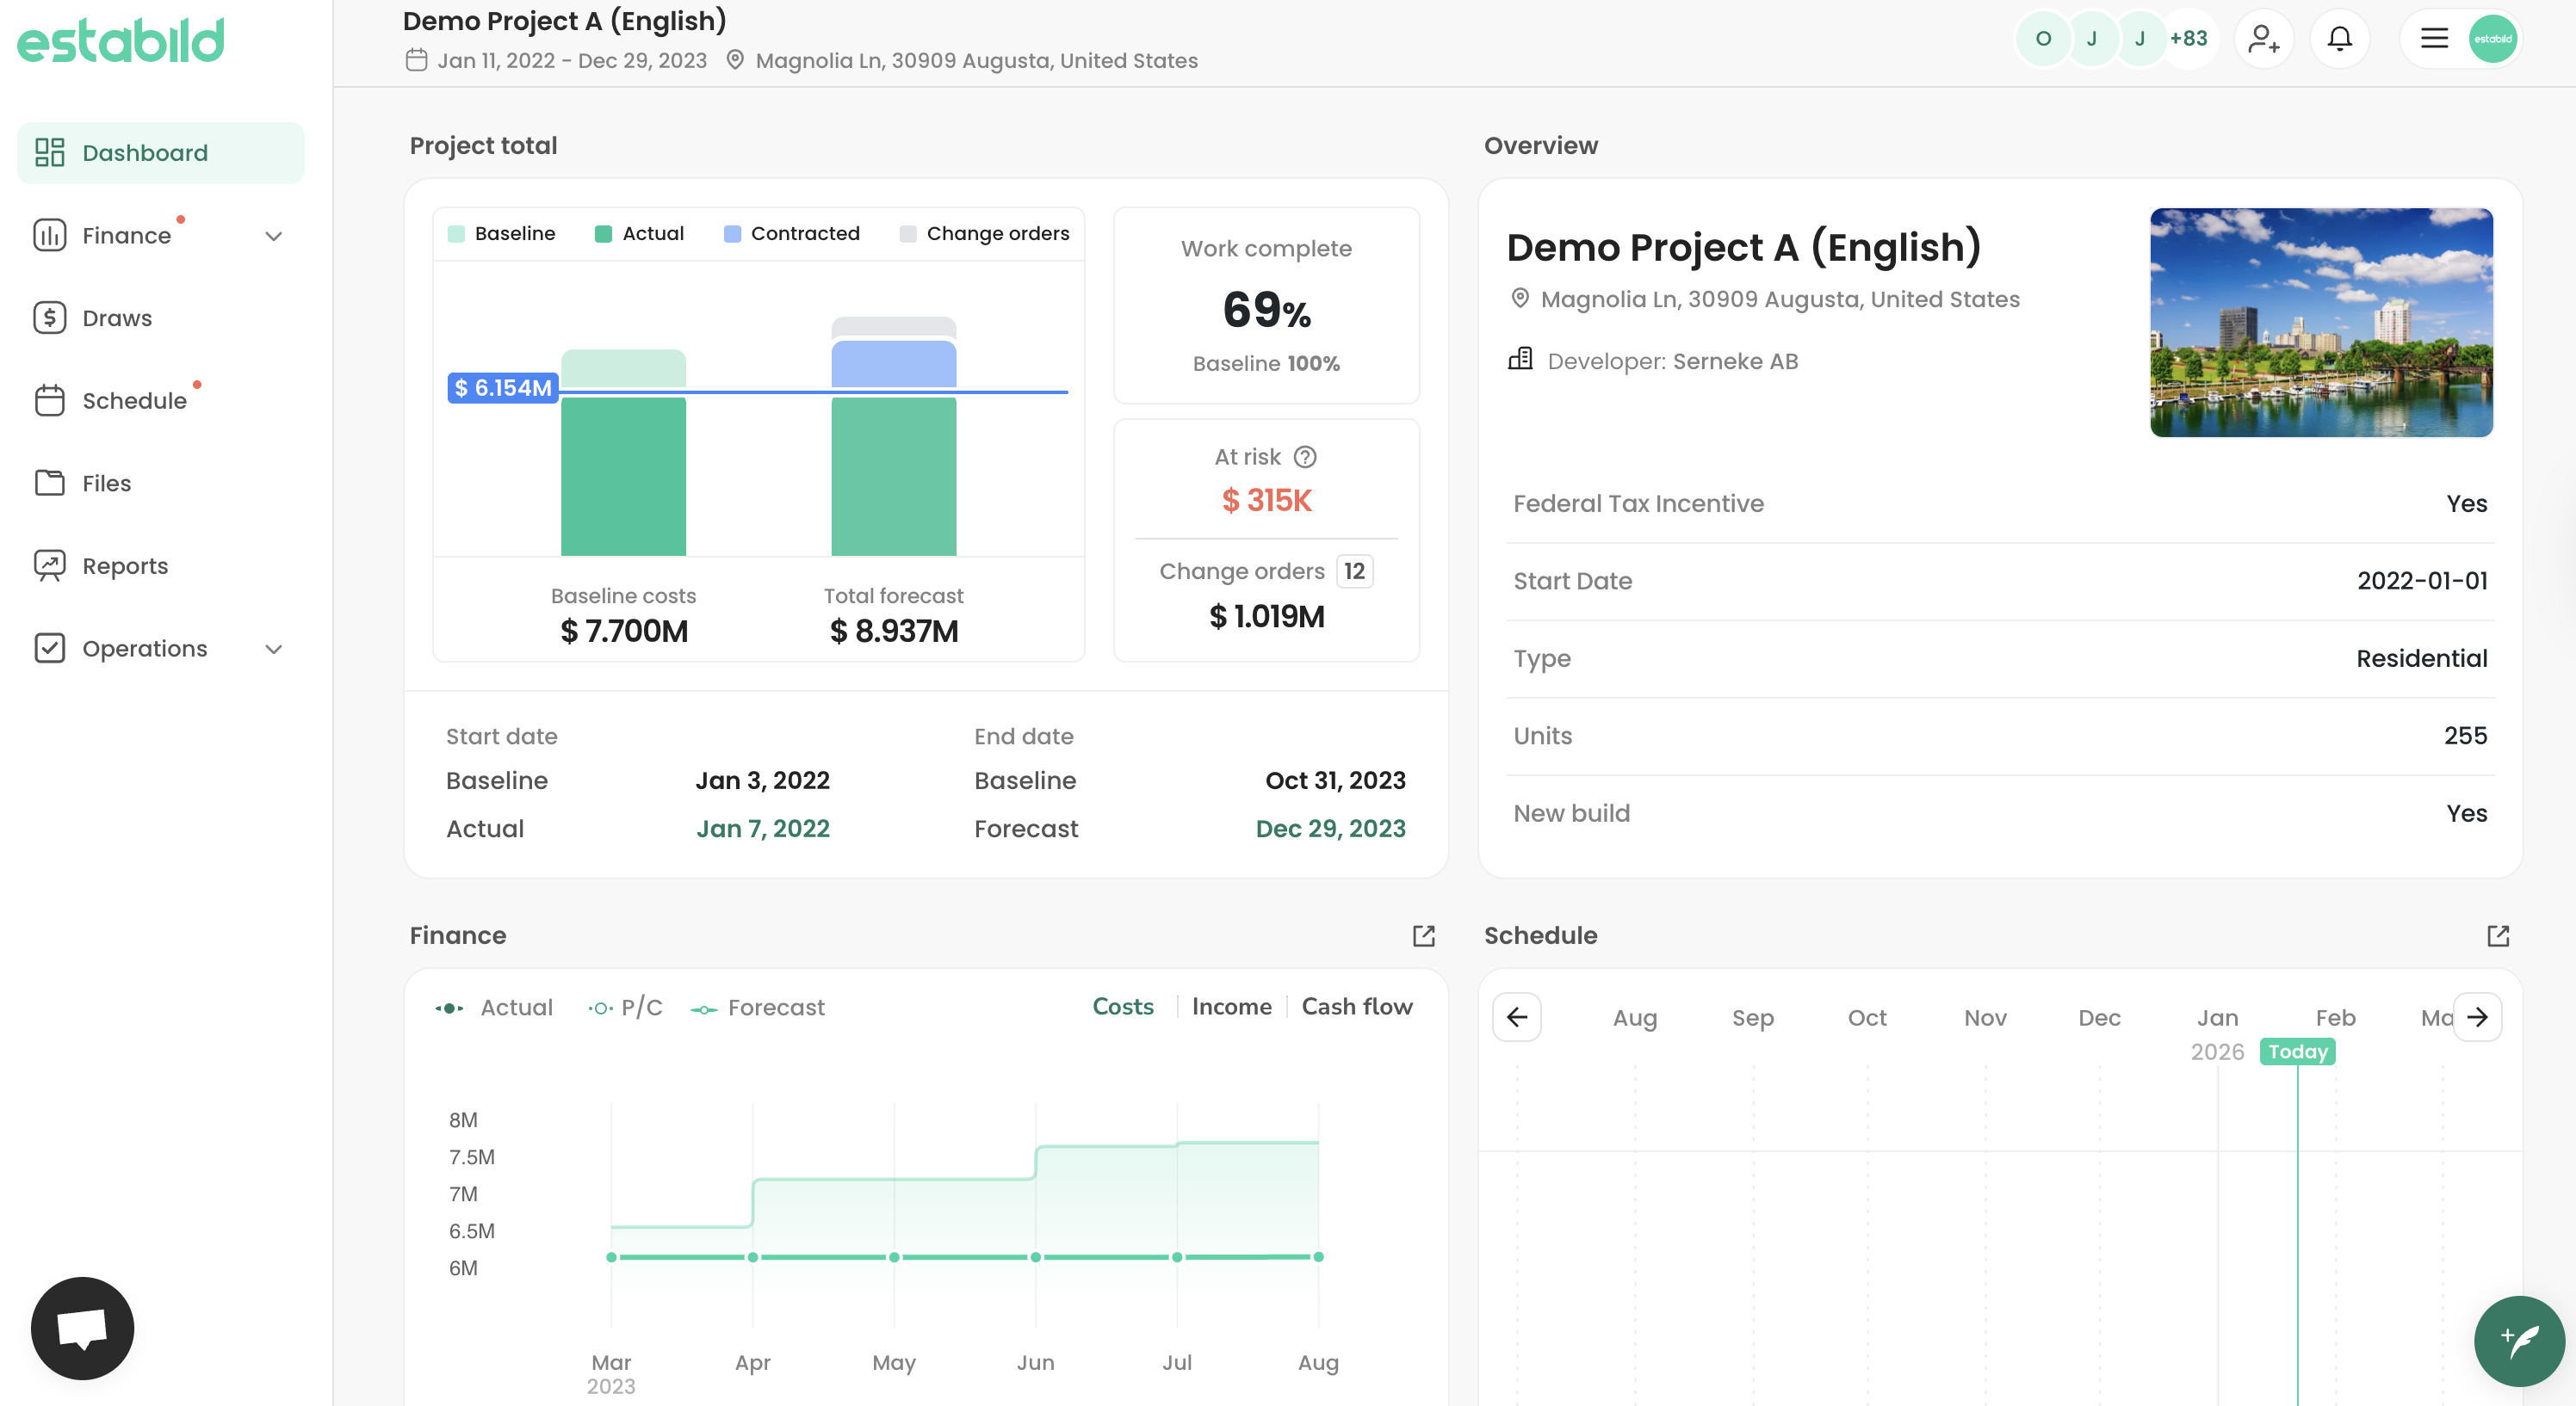Invite a user with the add-person icon

pyautogui.click(x=2264, y=38)
